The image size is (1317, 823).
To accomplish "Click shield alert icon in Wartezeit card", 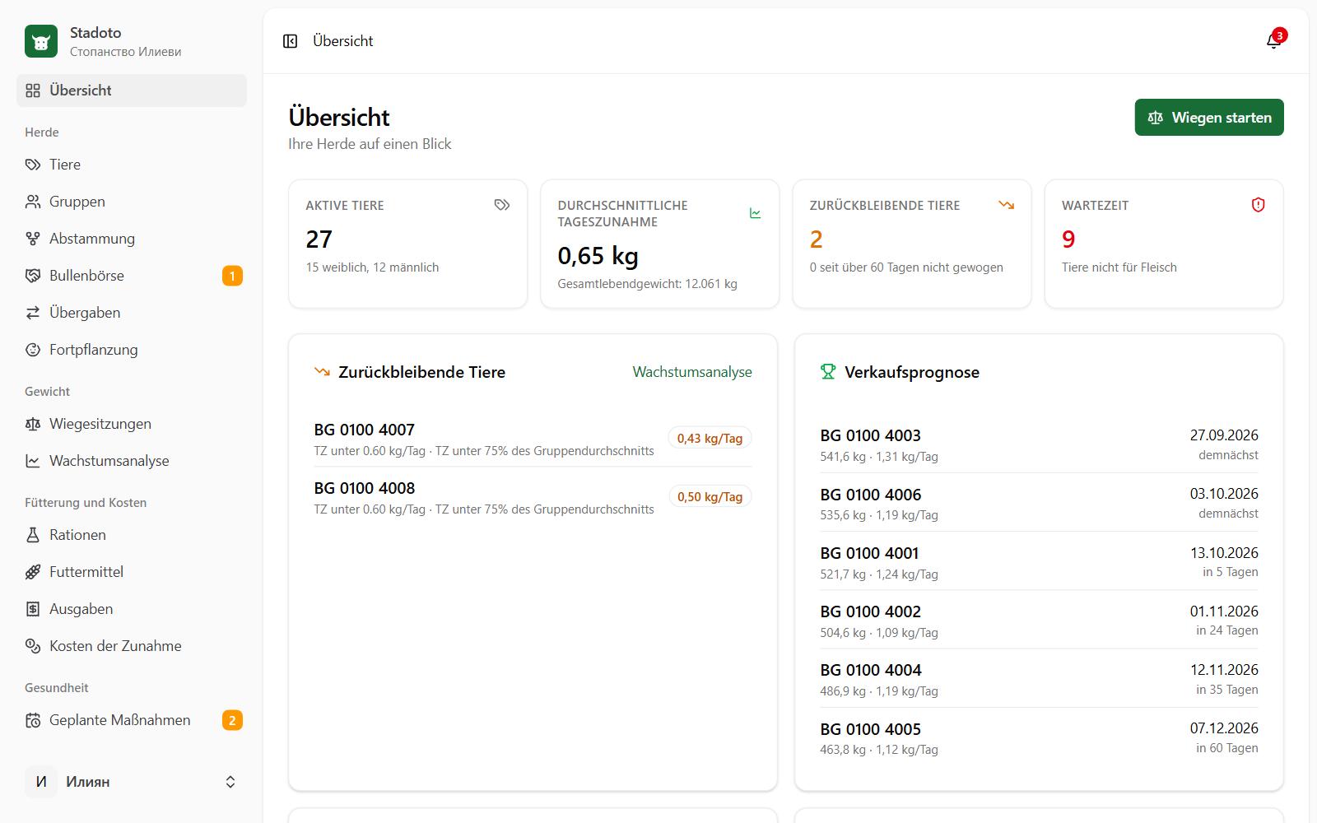I will tap(1258, 205).
